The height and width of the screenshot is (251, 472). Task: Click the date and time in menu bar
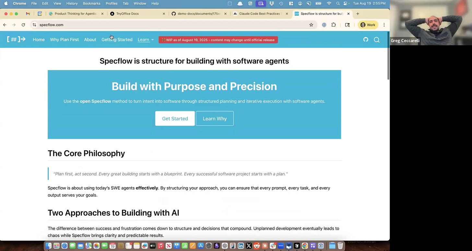click(x=369, y=3)
